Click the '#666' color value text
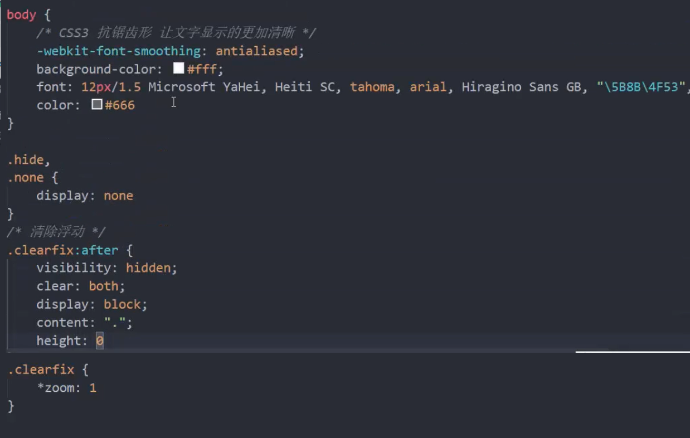This screenshot has height=438, width=690. click(x=120, y=105)
